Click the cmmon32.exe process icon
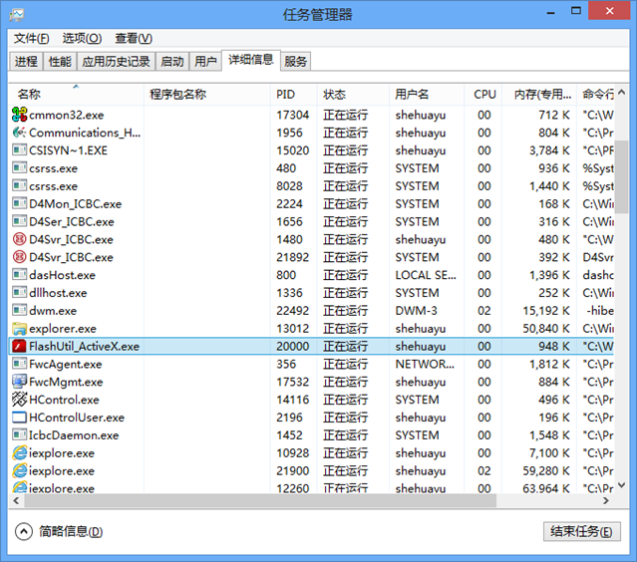Screen dimensions: 637x562 (19, 116)
